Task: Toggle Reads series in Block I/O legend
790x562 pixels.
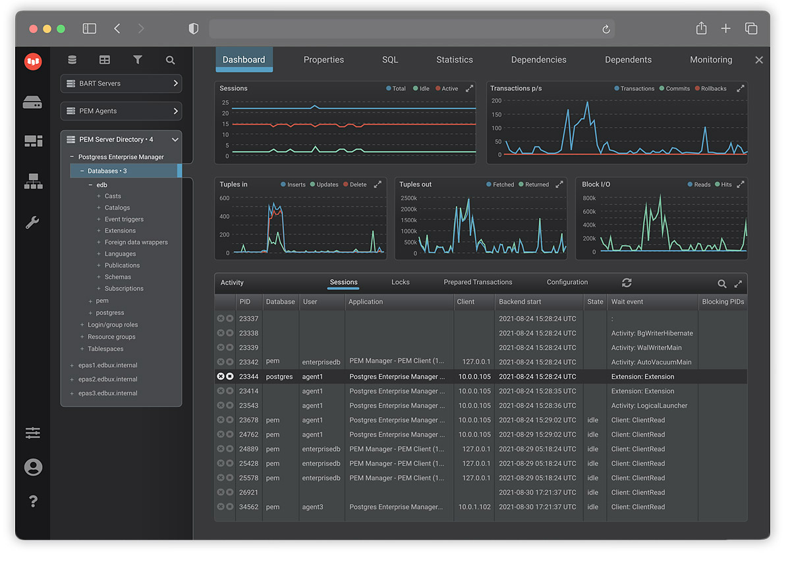Action: point(699,185)
